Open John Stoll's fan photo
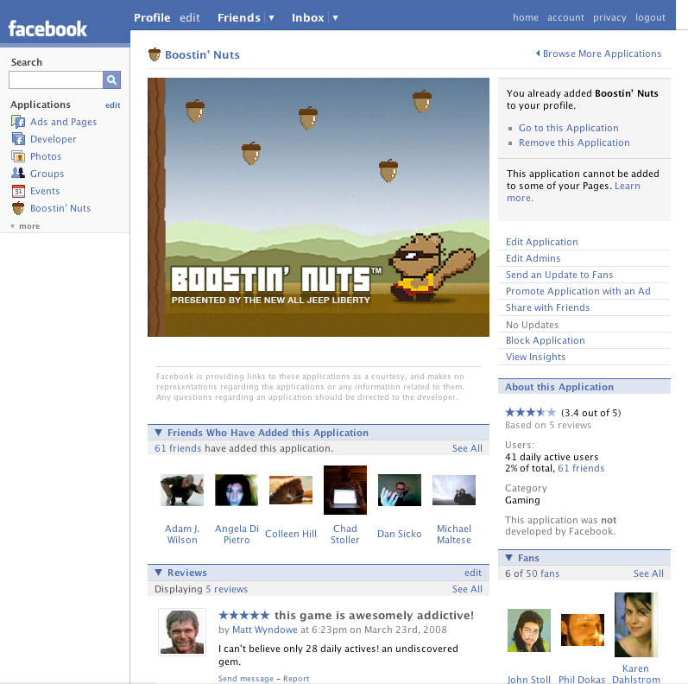 pos(528,630)
